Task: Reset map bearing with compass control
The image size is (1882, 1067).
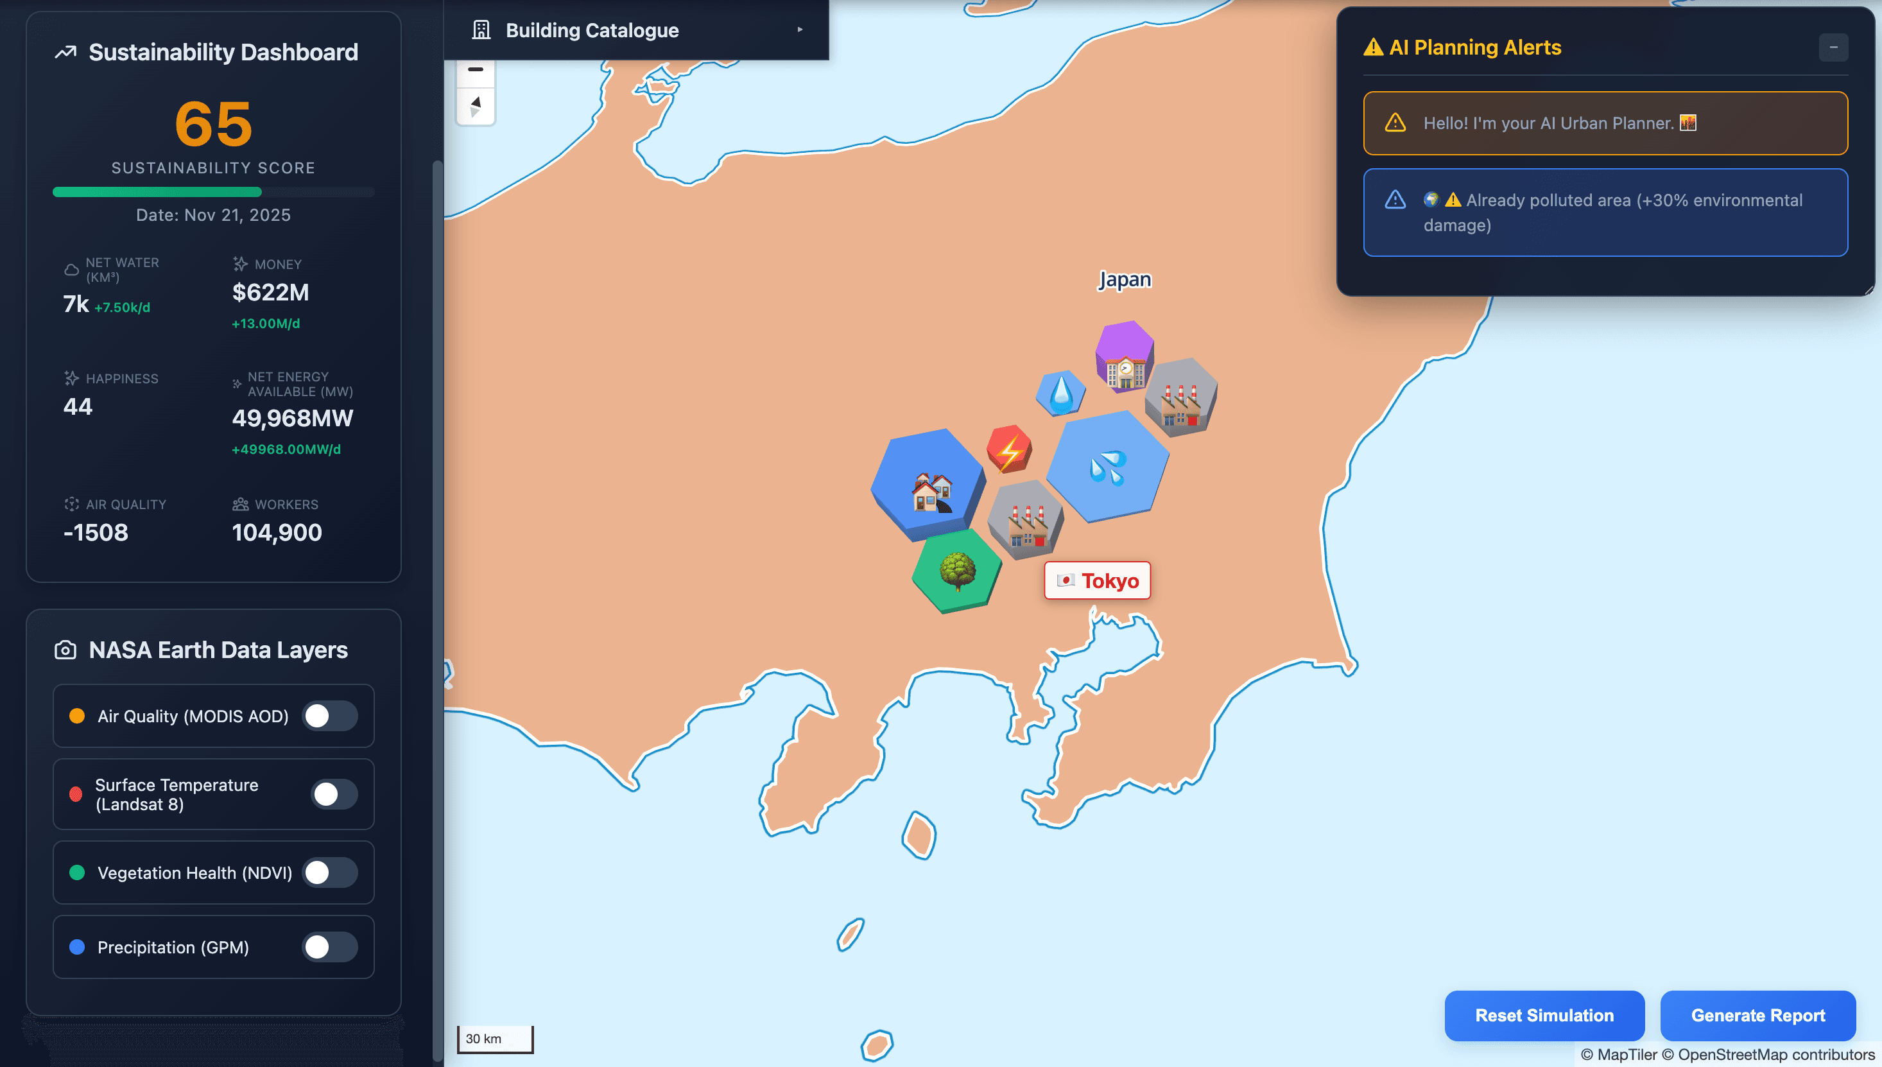Action: tap(476, 107)
